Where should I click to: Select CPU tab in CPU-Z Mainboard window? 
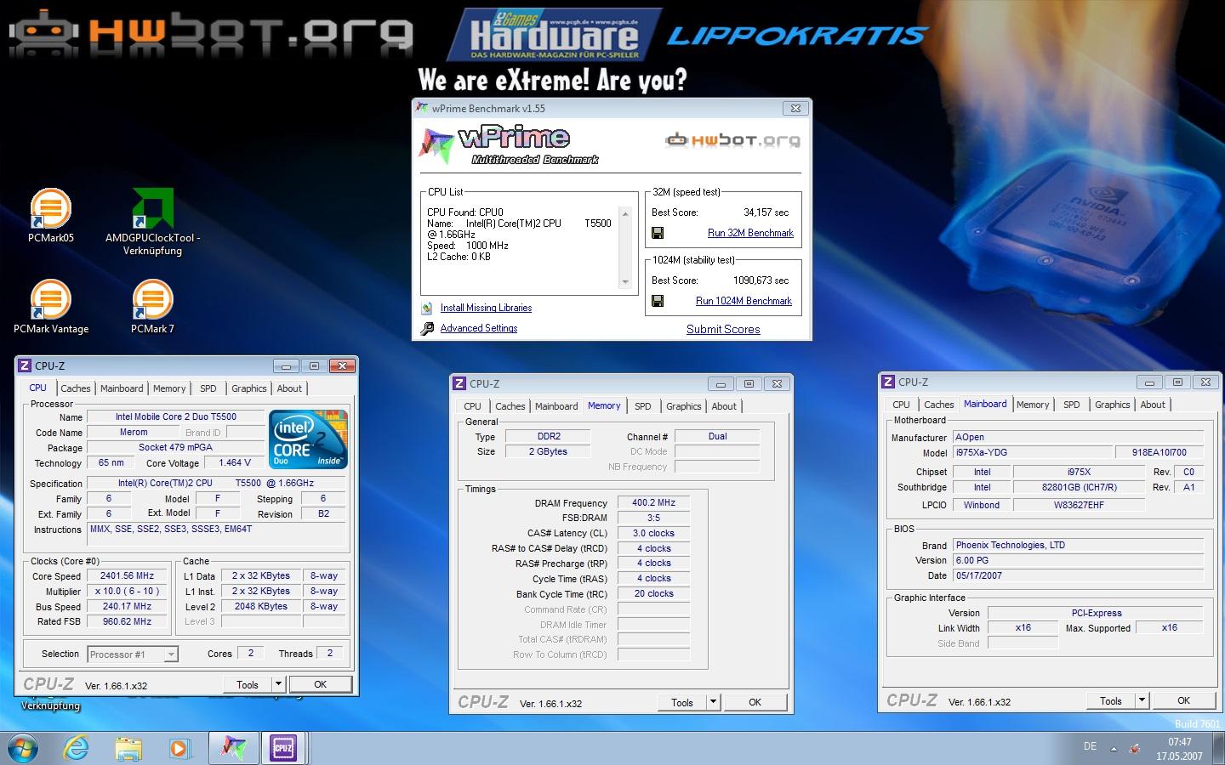(x=901, y=405)
